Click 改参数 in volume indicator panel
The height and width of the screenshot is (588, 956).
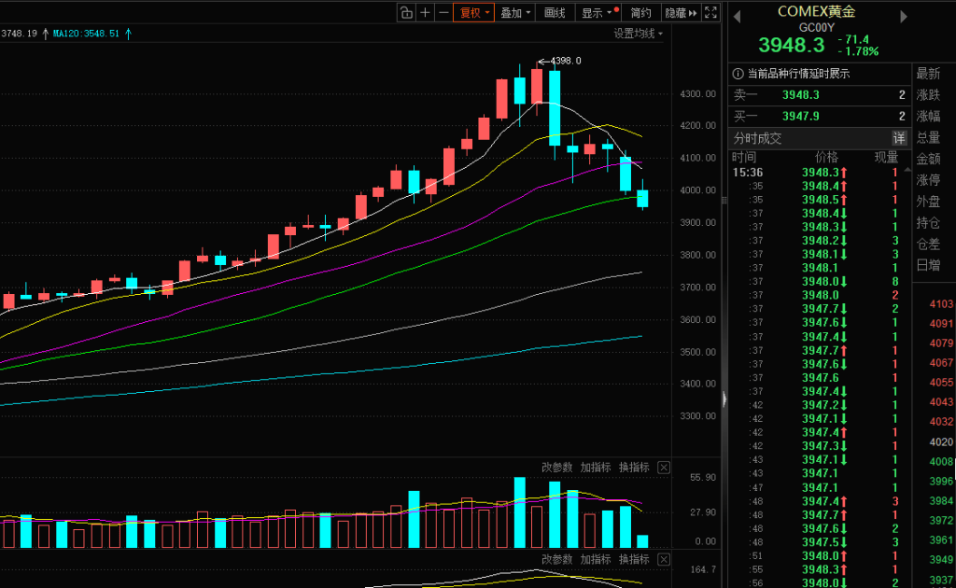556,468
